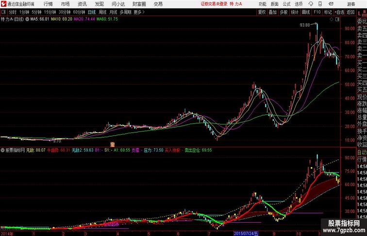Switch to 60分钟 period tab
The width and height of the screenshot is (367, 236).
tap(79, 12)
